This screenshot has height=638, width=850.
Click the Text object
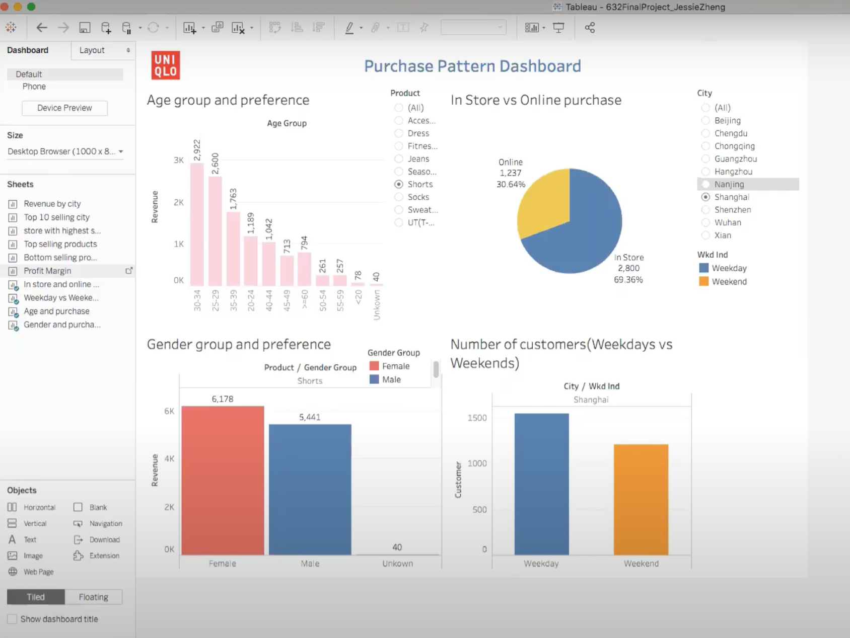[22, 539]
